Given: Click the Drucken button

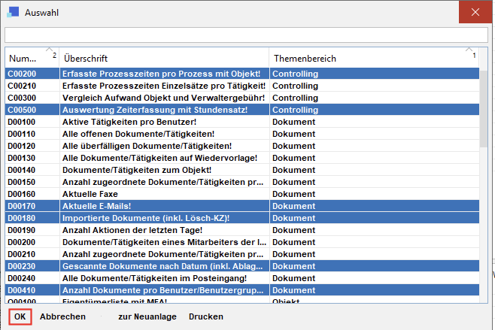Looking at the screenshot, I should tap(206, 316).
